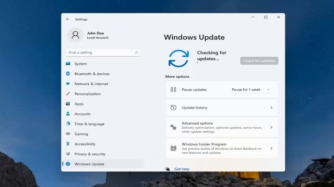This screenshot has width=334, height=187.
Task: Click the search magnifier icon
Action: point(136,52)
